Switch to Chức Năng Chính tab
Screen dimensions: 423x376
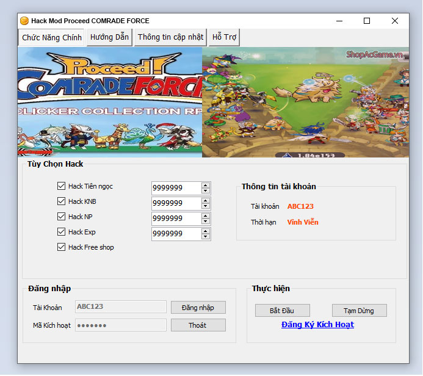[51, 37]
